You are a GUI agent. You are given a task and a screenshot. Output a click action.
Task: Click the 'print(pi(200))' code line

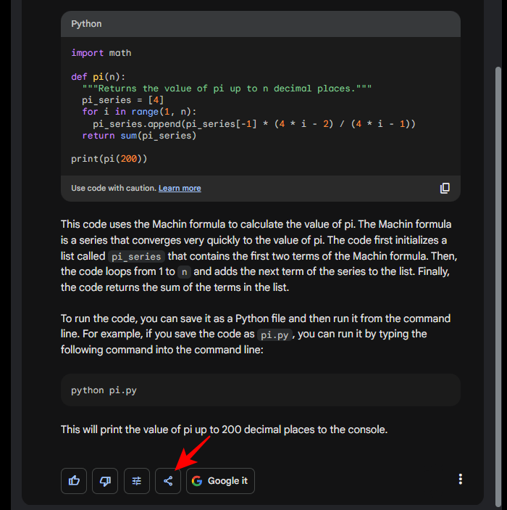pos(109,159)
